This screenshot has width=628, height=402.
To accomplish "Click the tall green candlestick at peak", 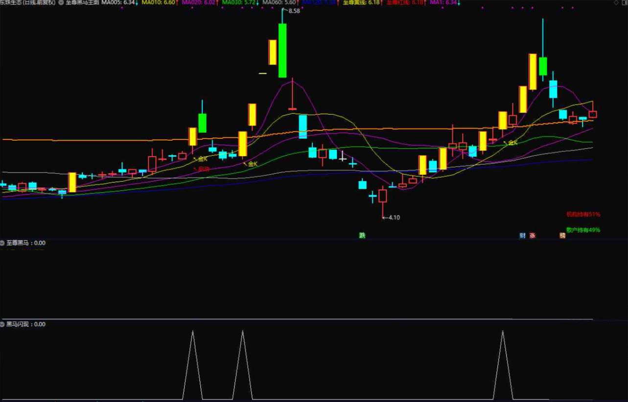I will 282,50.
